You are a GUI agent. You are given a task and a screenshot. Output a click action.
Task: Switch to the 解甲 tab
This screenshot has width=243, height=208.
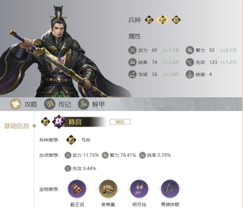pos(92,104)
